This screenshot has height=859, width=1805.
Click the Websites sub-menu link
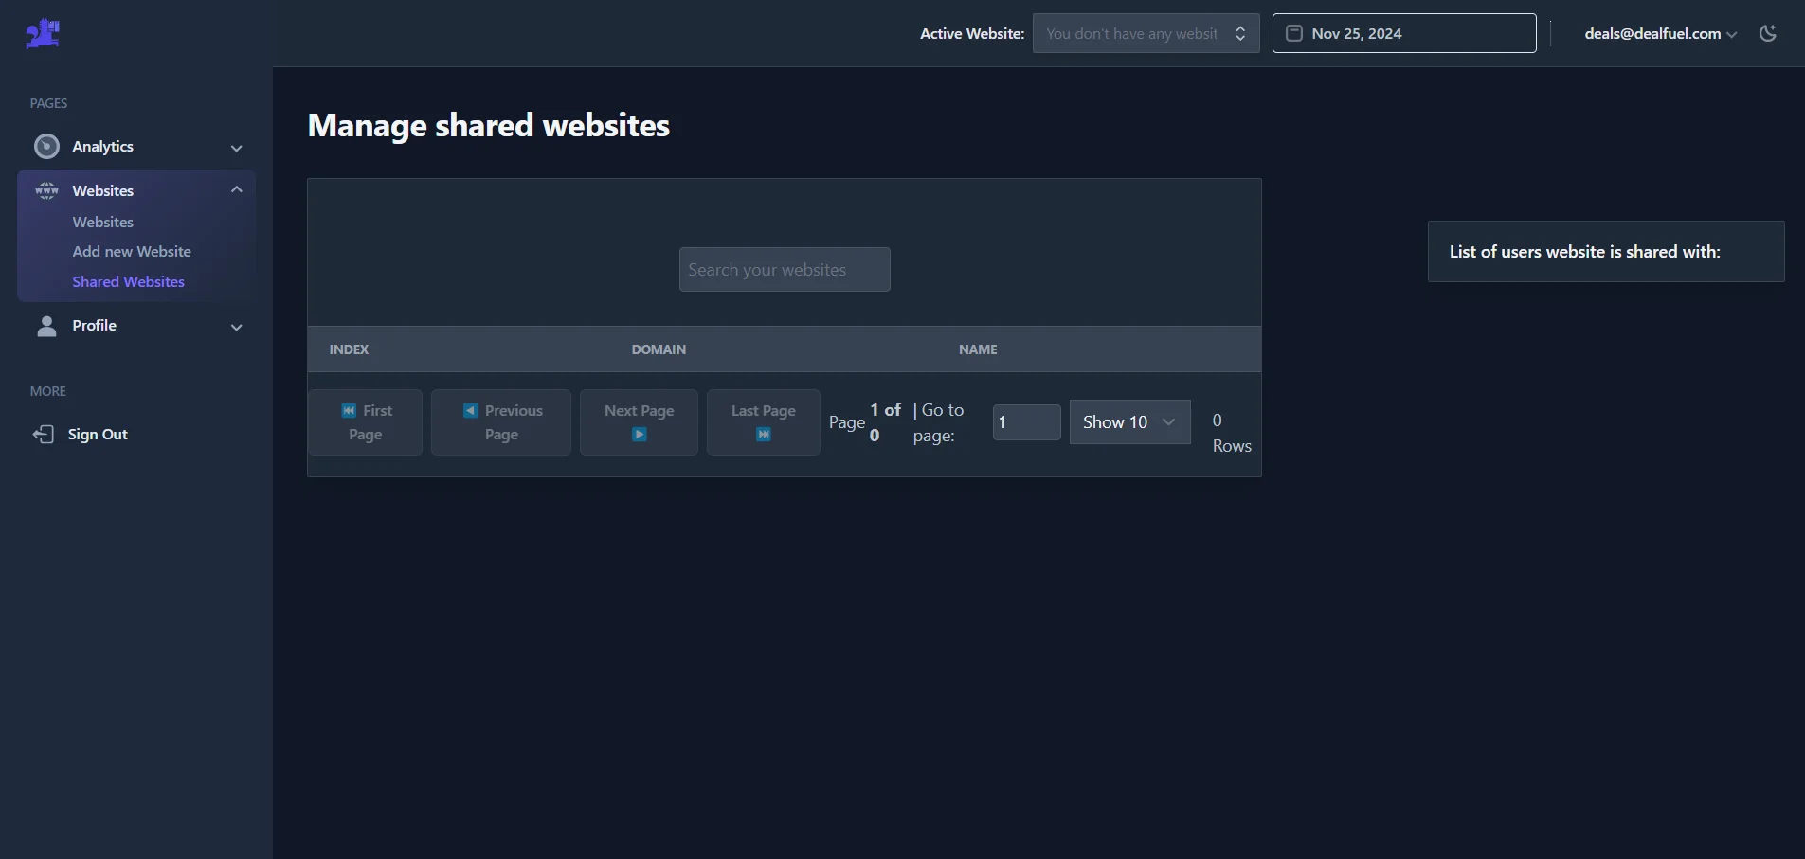(103, 222)
